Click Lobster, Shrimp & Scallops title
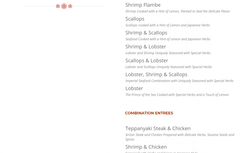The height and width of the screenshot is (153, 243). tap(156, 74)
